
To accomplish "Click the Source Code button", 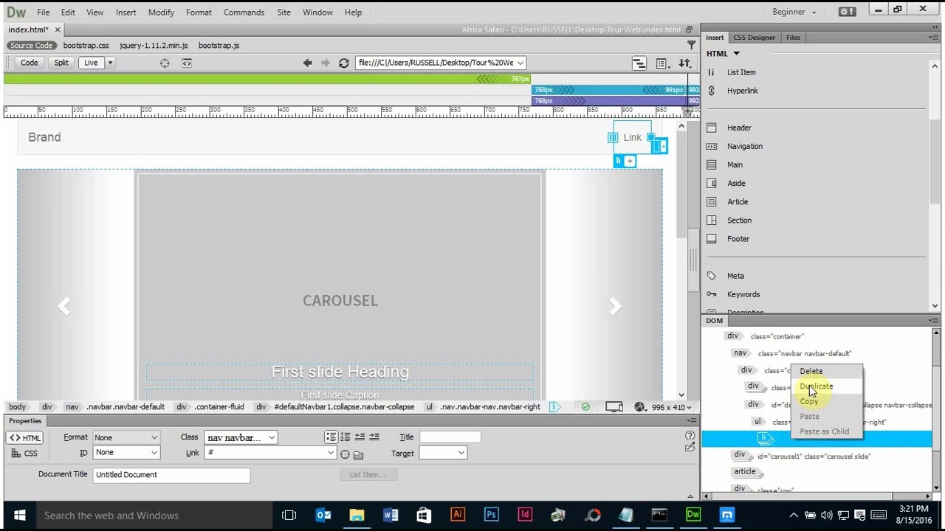I will coord(31,45).
